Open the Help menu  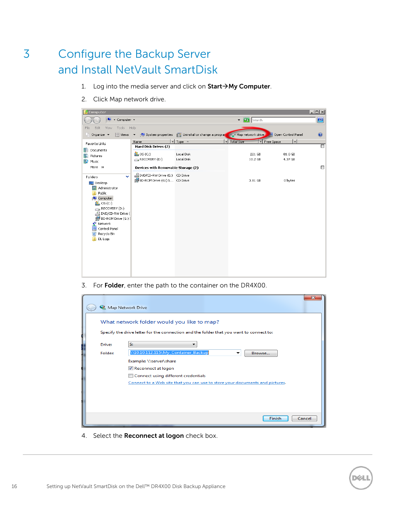coord(132,128)
